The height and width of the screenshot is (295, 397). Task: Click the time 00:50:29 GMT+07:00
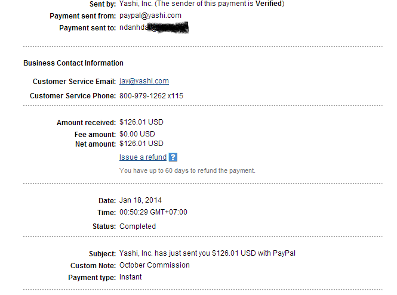tap(153, 212)
